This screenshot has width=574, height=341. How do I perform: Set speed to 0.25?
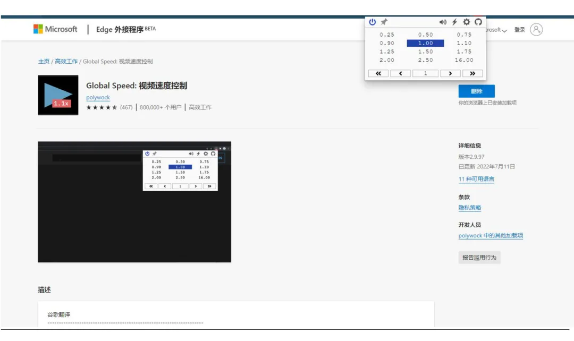(x=387, y=35)
